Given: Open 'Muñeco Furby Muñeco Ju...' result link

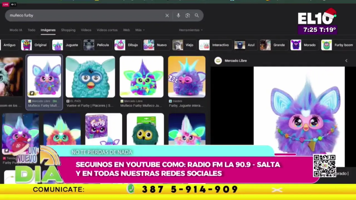Looking at the screenshot, I should coord(141,106).
